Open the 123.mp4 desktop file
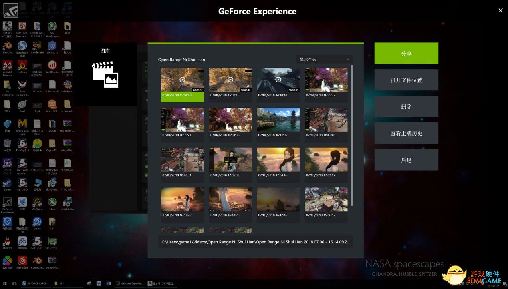The width and height of the screenshot is (508, 289). (x=37, y=87)
